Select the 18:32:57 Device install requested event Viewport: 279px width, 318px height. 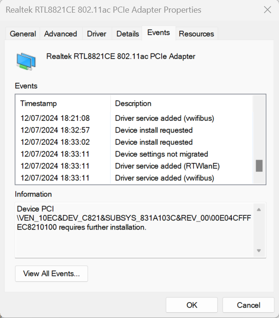[x=134, y=130]
